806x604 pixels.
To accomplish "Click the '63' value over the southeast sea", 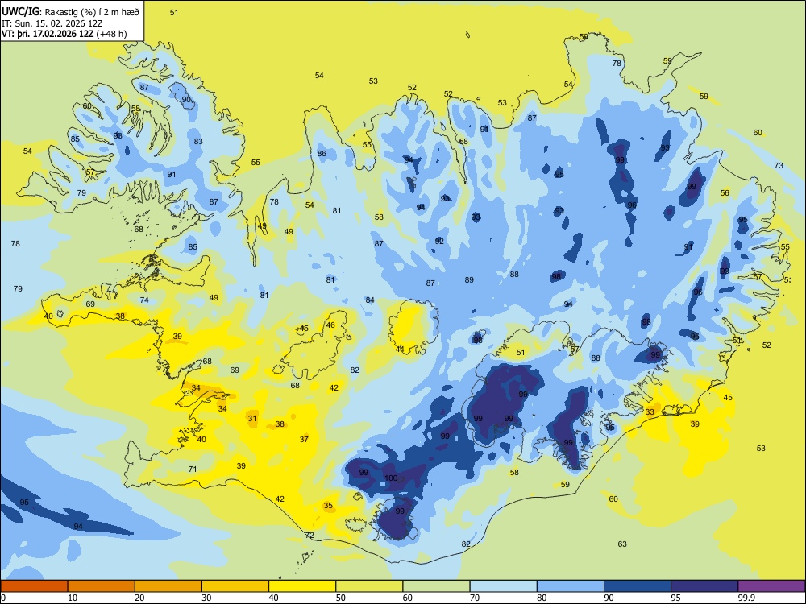I will click(622, 544).
